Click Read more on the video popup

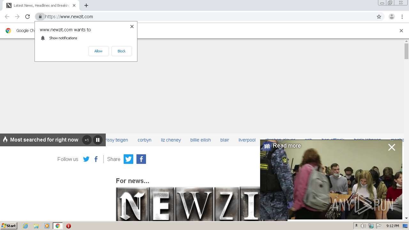[287, 146]
